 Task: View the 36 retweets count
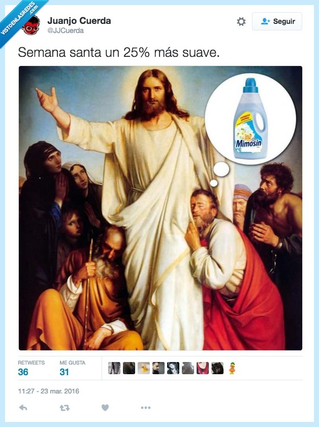[23, 372]
